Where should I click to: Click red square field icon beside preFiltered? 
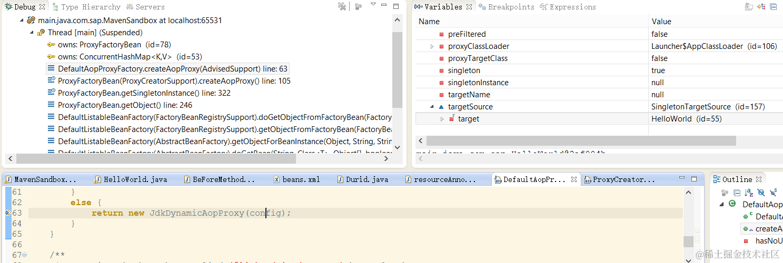tap(441, 34)
